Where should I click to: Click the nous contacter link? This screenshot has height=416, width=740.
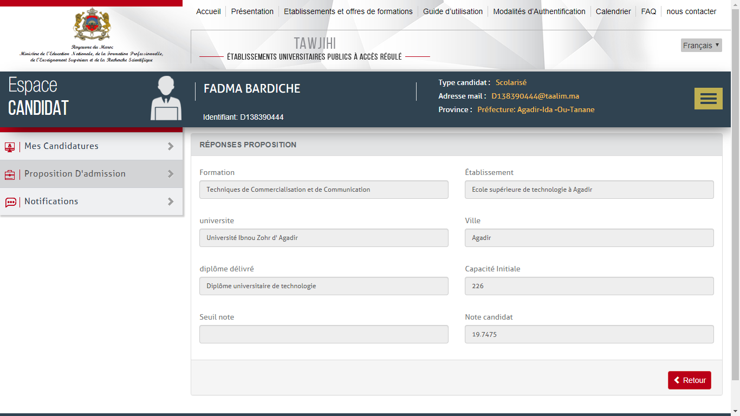point(691,11)
